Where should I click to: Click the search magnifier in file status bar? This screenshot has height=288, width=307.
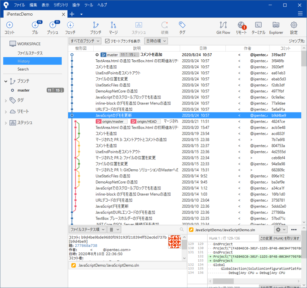pyautogui.click(x=182, y=230)
